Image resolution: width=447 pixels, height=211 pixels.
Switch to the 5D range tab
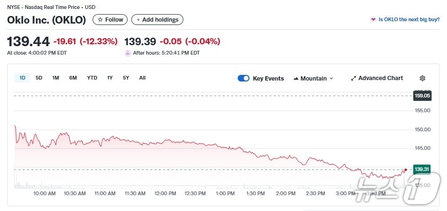[x=39, y=78]
